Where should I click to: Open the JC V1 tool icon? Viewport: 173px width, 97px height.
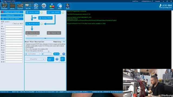44,6
